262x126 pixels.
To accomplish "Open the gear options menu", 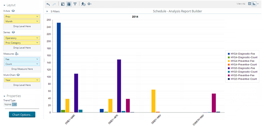I will [x=89, y=4].
